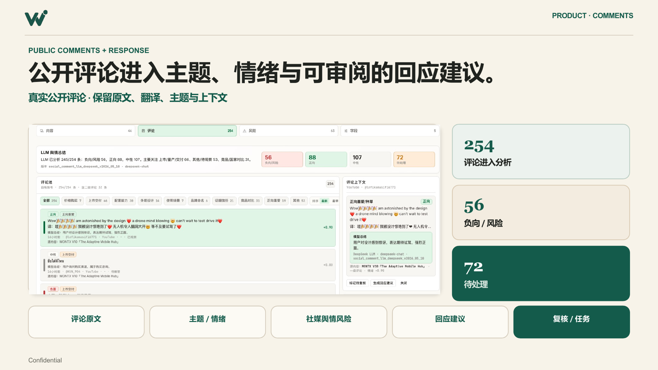
Task: Click the red 负面 tag
Action: pos(53,289)
